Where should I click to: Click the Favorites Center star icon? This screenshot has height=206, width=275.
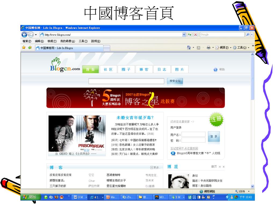pos(24,47)
